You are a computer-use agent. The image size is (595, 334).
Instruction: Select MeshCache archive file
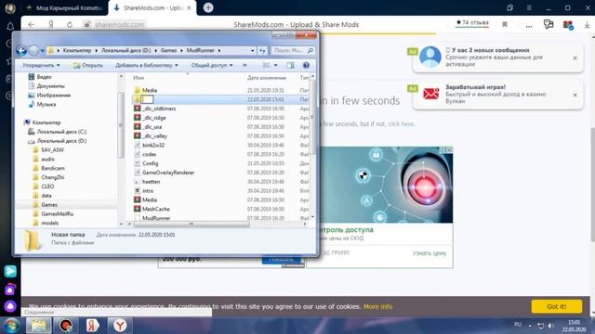click(x=155, y=209)
